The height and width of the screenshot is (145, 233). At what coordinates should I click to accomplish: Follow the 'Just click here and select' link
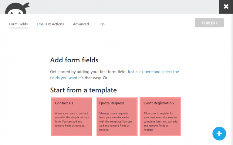153,72
